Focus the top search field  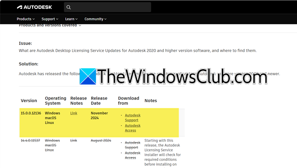107,7
